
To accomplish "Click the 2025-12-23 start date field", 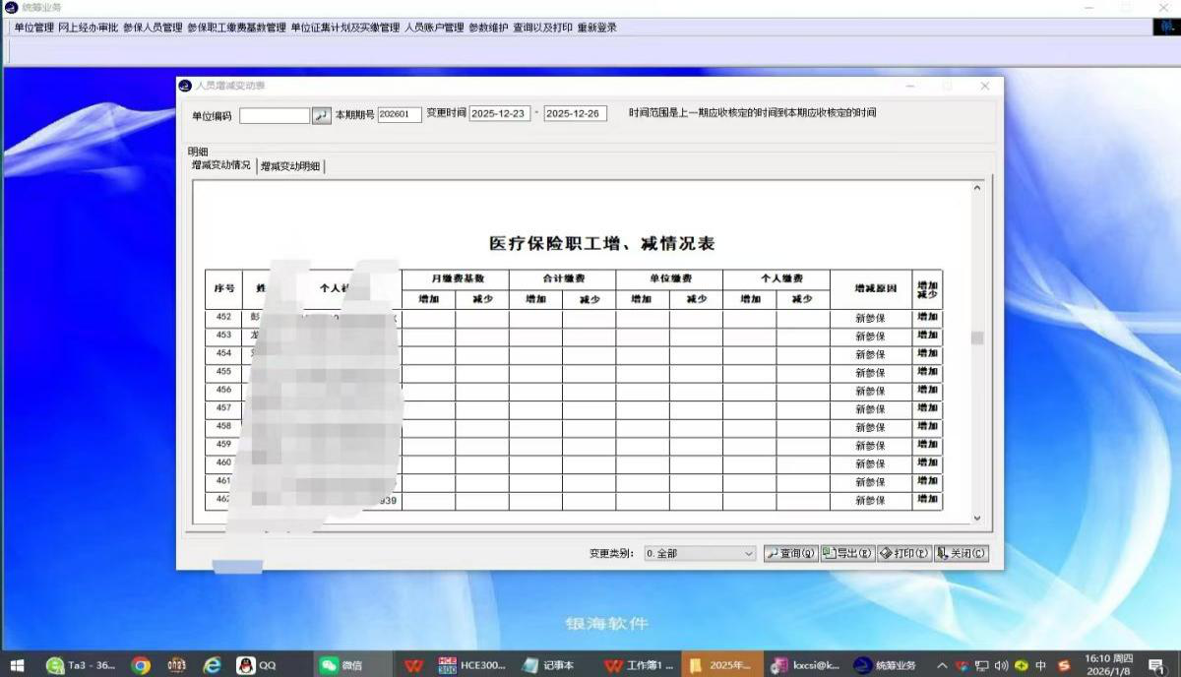I will tap(499, 113).
